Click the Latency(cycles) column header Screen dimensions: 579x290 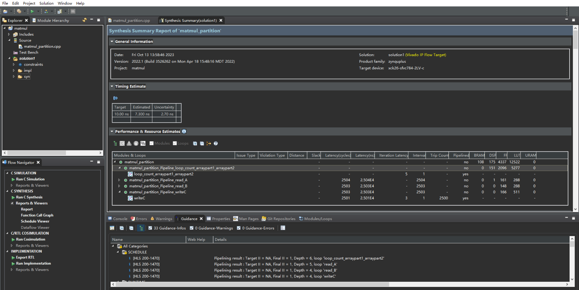337,155
